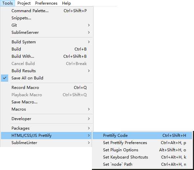The width and height of the screenshot is (194, 170).
Task: Open Set Plugin Options
Action: (x=142, y=150)
